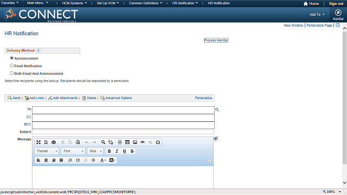Click the editor Preview icon

click(x=46, y=142)
